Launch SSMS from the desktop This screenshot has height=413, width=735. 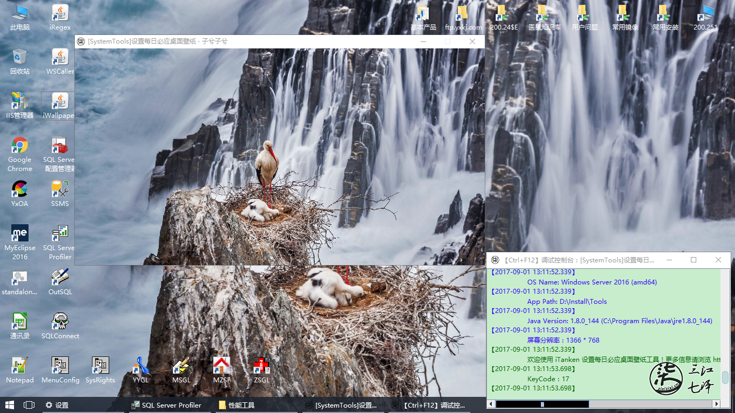pos(60,194)
